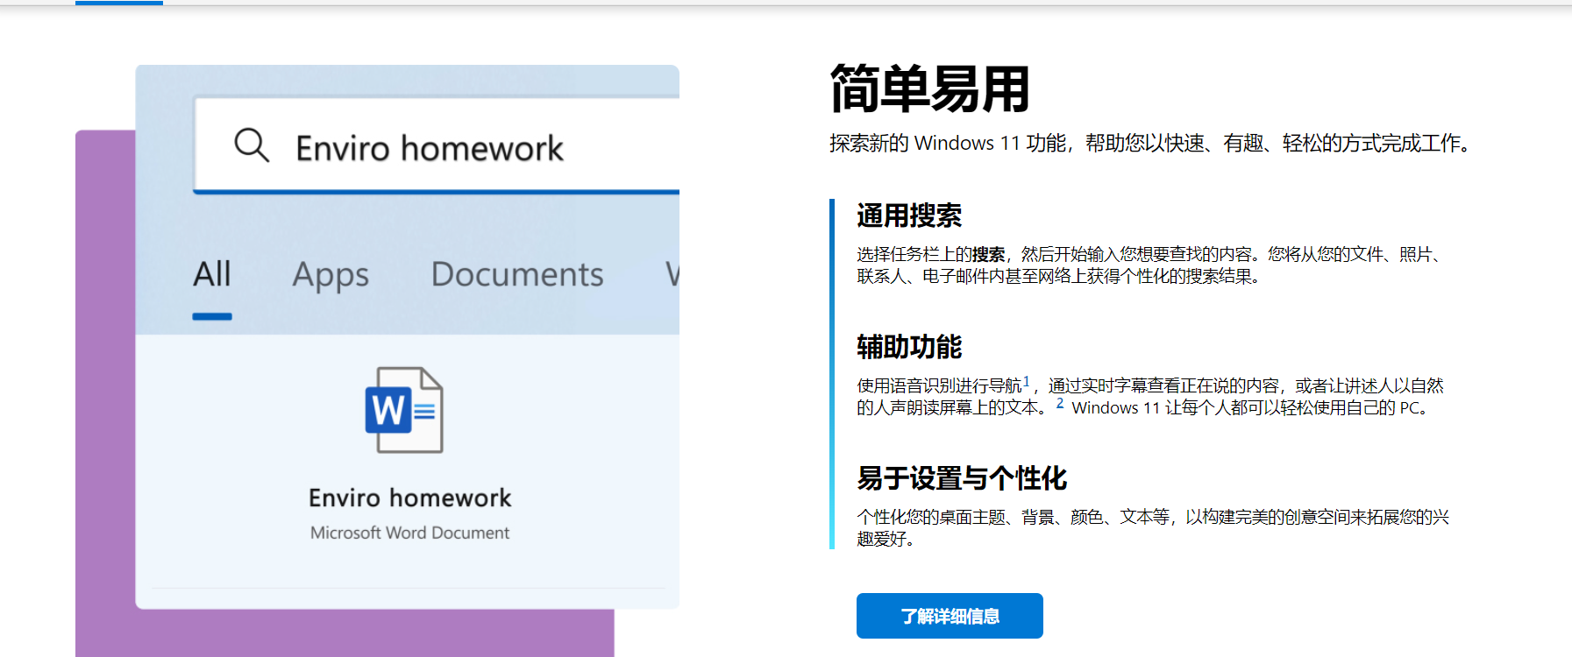Image resolution: width=1572 pixels, height=657 pixels.
Task: Open footnote 1 after 使用语音识别进行导航
Action: tap(1027, 381)
